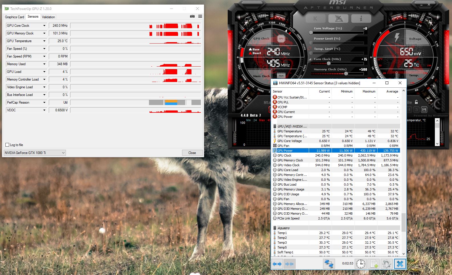Image resolution: width=452 pixels, height=275 pixels.
Task: Click HWiNFO expand columns arrows button
Action: (277, 264)
